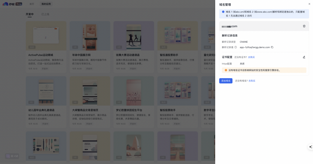Click the orange warning icon in certificate alert

coord(226,70)
